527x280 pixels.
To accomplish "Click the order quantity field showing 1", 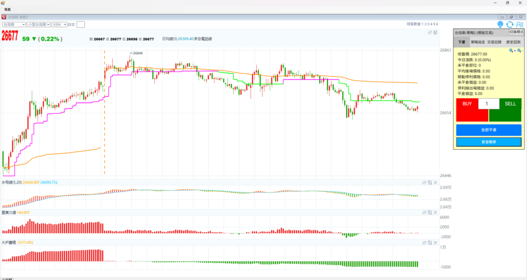I will click(488, 103).
